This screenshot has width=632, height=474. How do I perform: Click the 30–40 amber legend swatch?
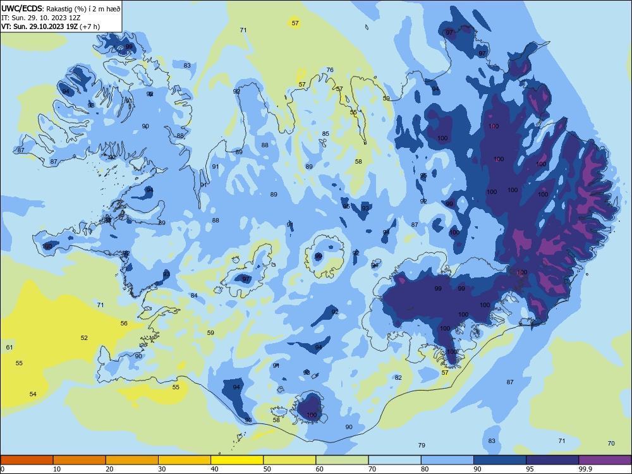click(185, 460)
